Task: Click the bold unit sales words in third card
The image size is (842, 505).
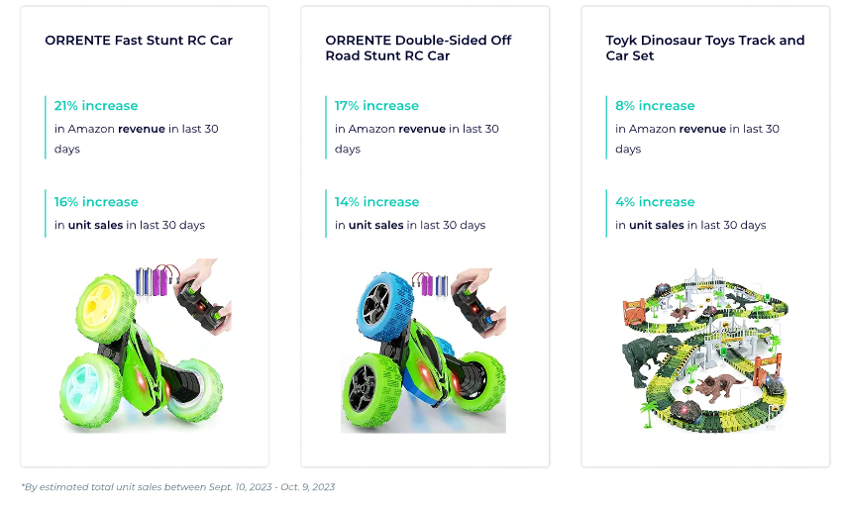Action: 656,225
